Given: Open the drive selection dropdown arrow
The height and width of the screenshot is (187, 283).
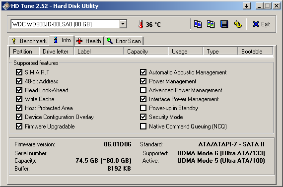Looking at the screenshot, I should [x=123, y=24].
